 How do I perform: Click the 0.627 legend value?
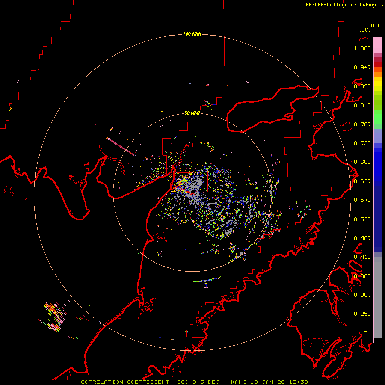(x=362, y=181)
